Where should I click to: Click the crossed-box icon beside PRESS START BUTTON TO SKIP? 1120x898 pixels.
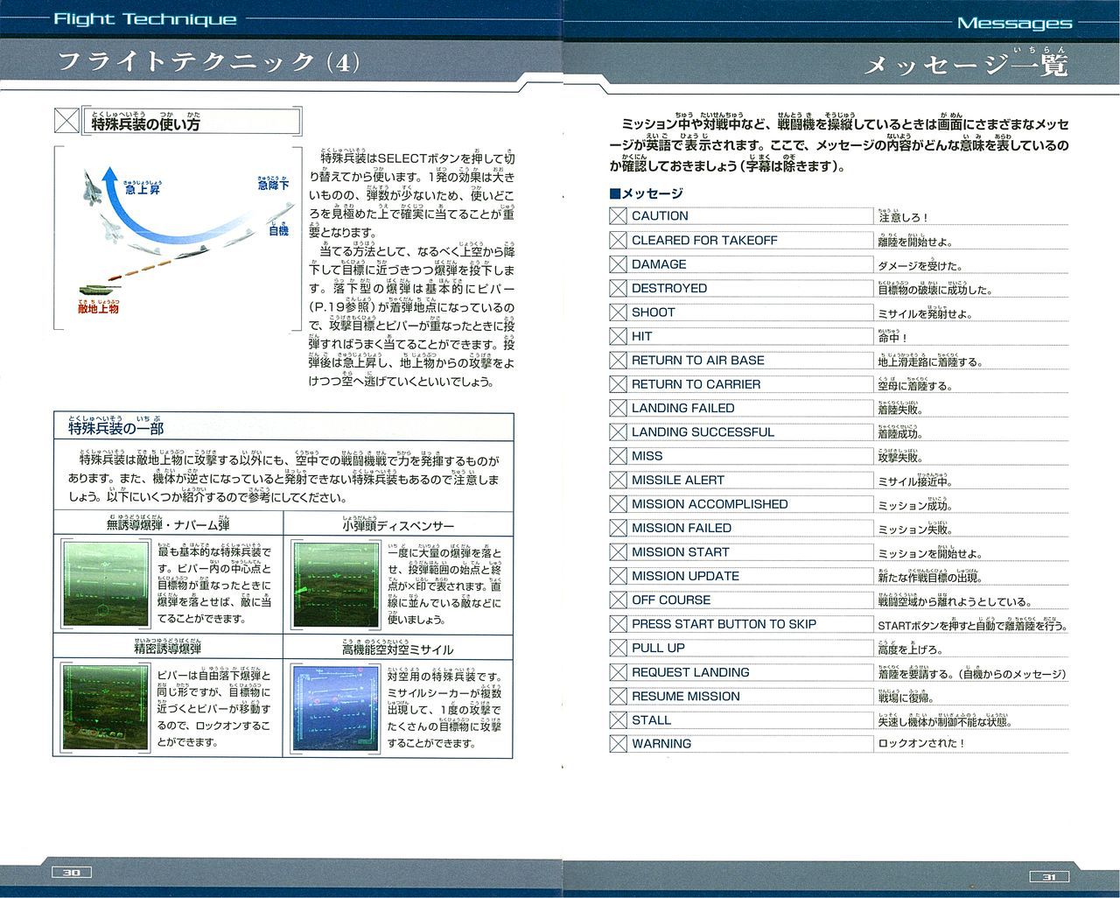(618, 624)
